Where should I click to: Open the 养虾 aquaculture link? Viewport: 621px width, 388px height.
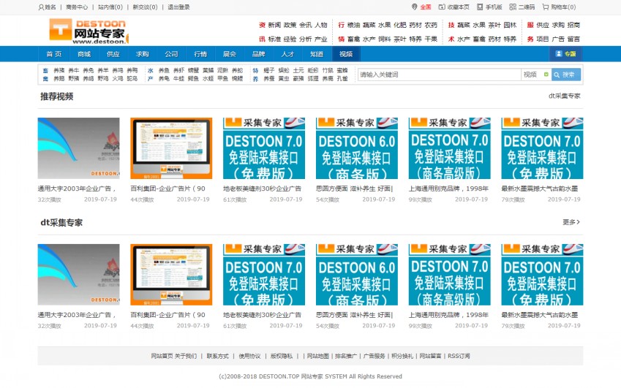point(178,70)
